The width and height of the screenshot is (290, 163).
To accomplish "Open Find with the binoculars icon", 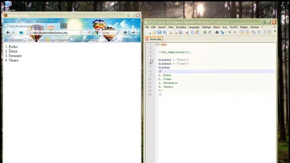I will 217,33.
